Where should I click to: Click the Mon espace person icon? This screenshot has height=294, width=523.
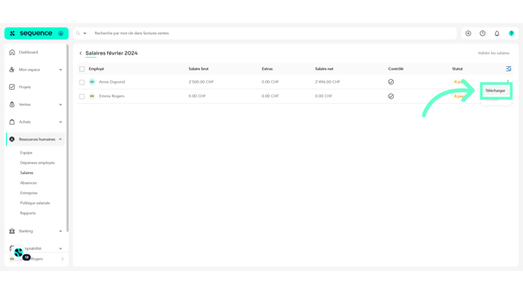point(12,70)
